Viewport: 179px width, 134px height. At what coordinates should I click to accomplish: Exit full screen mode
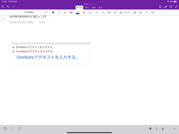[x=176, y=7]
